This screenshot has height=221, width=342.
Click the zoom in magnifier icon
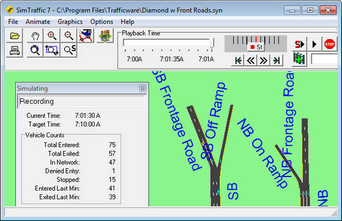[x=52, y=35]
